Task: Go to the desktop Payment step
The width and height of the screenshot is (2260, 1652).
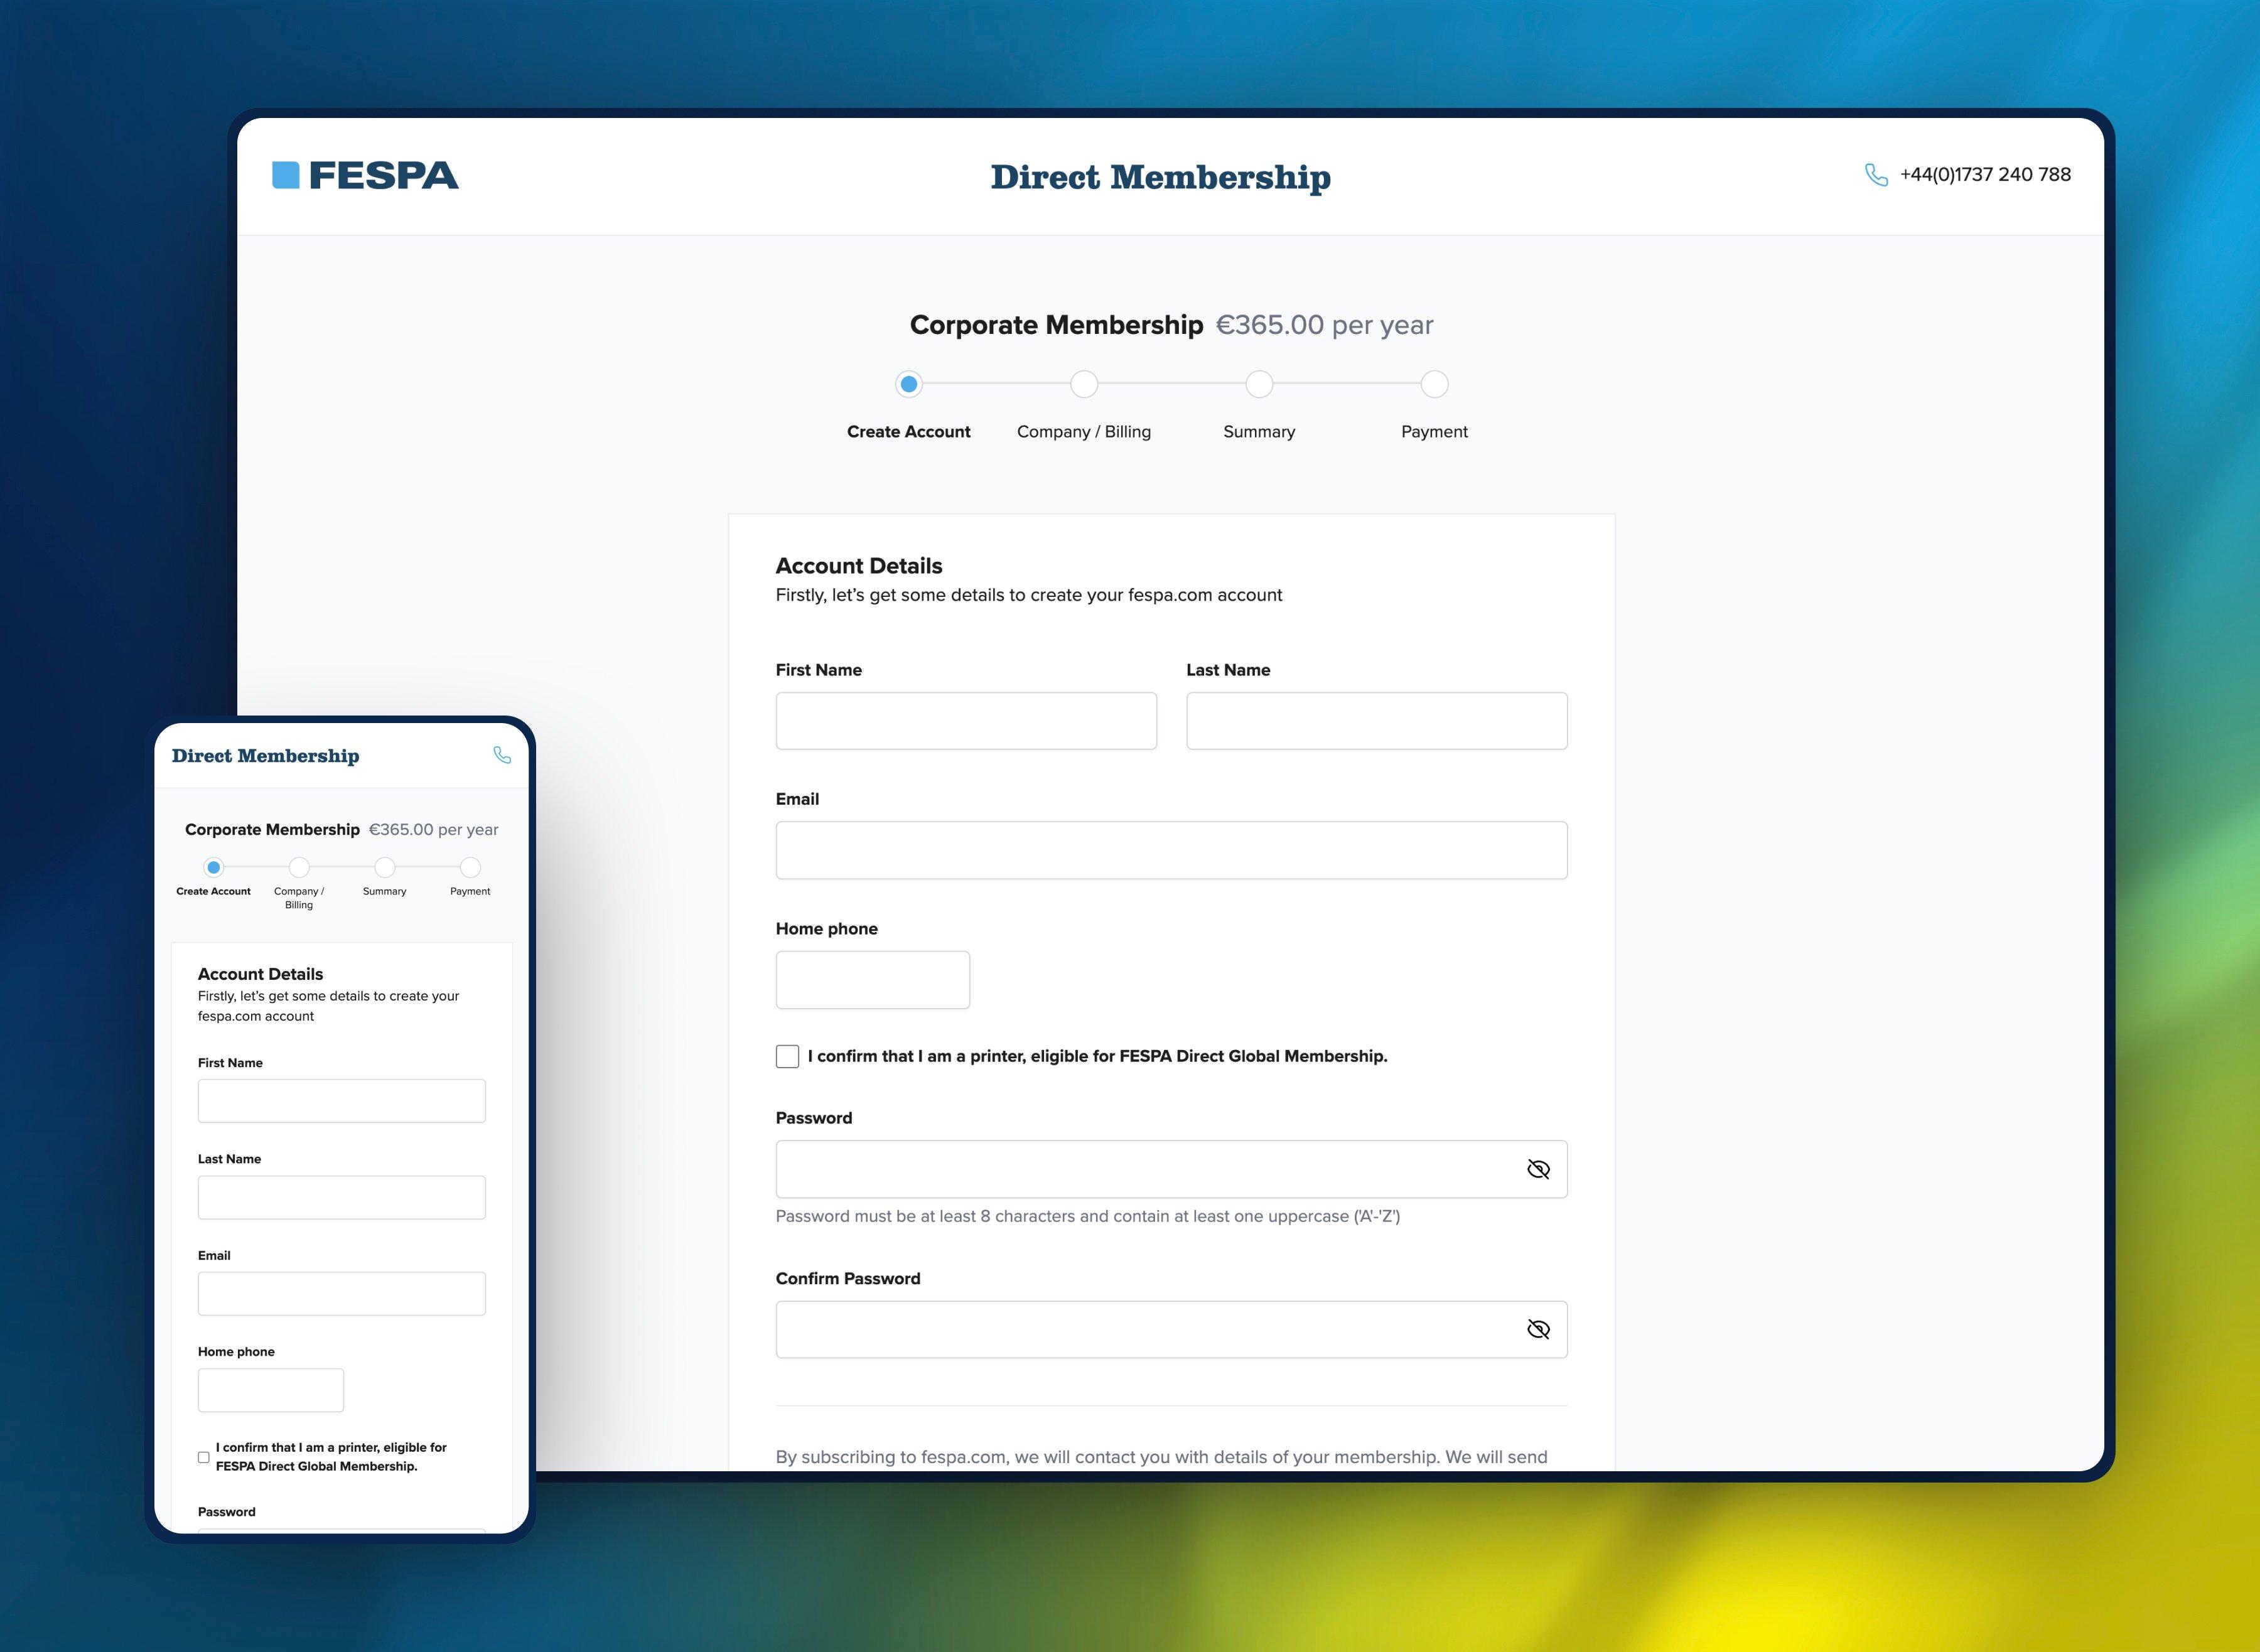Action: 1434,384
